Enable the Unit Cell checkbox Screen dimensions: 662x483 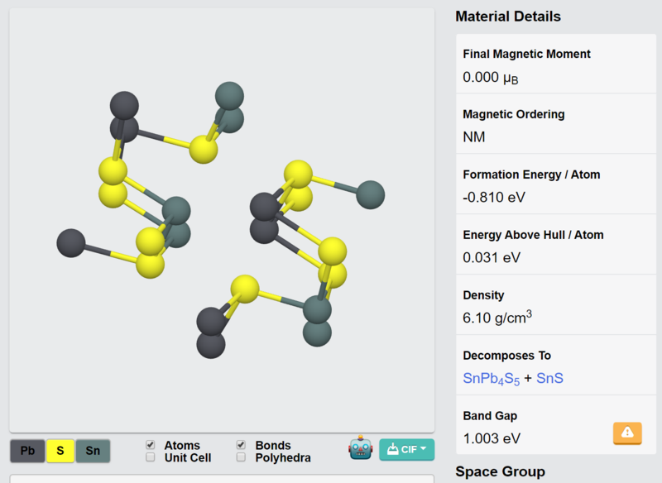coord(151,457)
